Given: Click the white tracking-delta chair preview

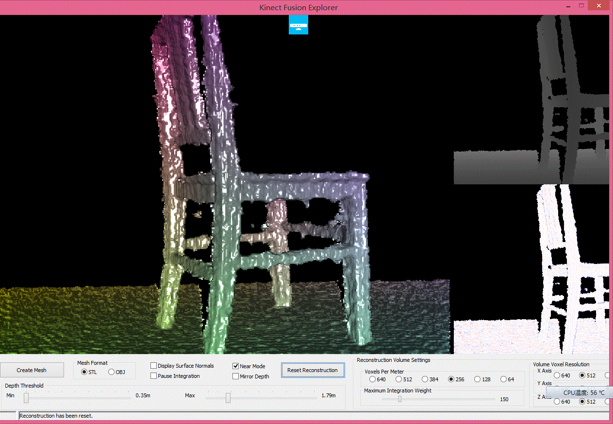Looking at the screenshot, I should [x=531, y=269].
